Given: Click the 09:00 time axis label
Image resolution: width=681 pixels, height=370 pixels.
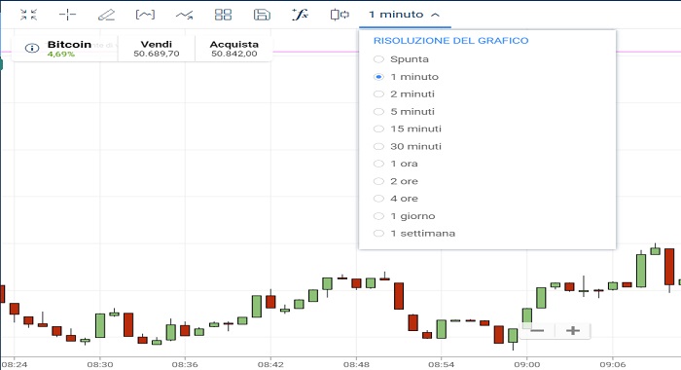Looking at the screenshot, I should point(527,364).
